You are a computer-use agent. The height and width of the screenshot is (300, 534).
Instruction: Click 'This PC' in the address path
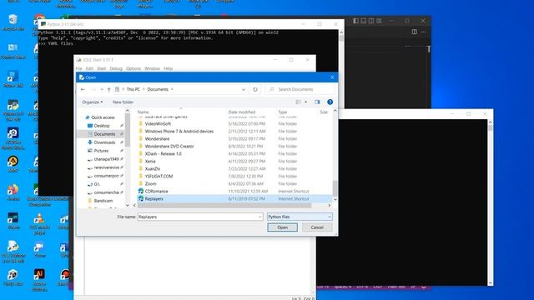pyautogui.click(x=133, y=89)
